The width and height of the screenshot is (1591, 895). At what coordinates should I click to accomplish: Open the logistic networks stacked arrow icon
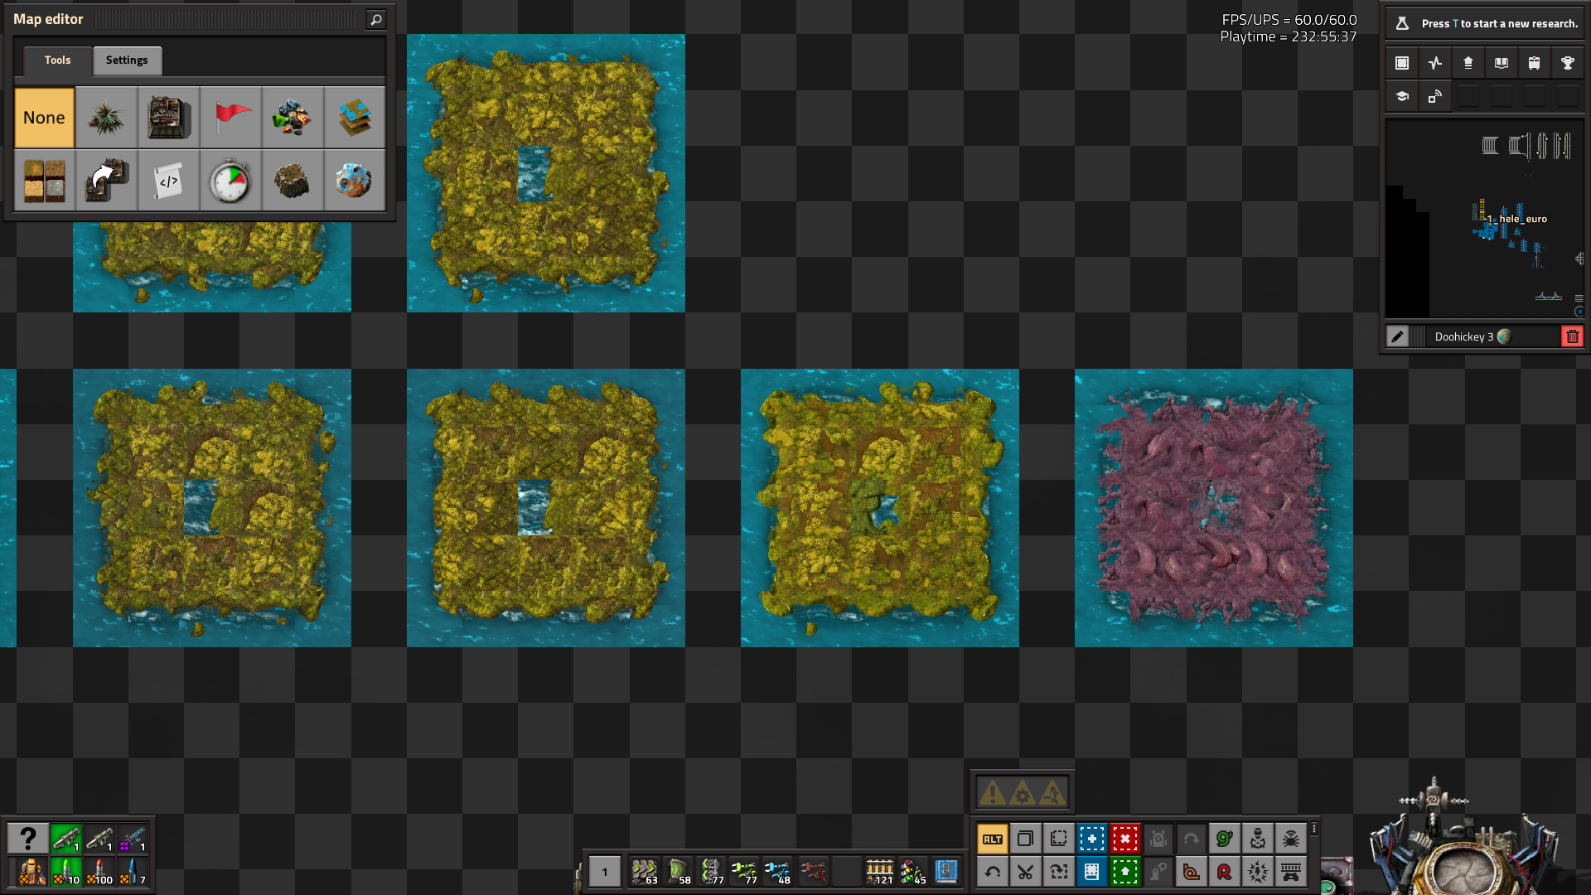click(x=1468, y=63)
